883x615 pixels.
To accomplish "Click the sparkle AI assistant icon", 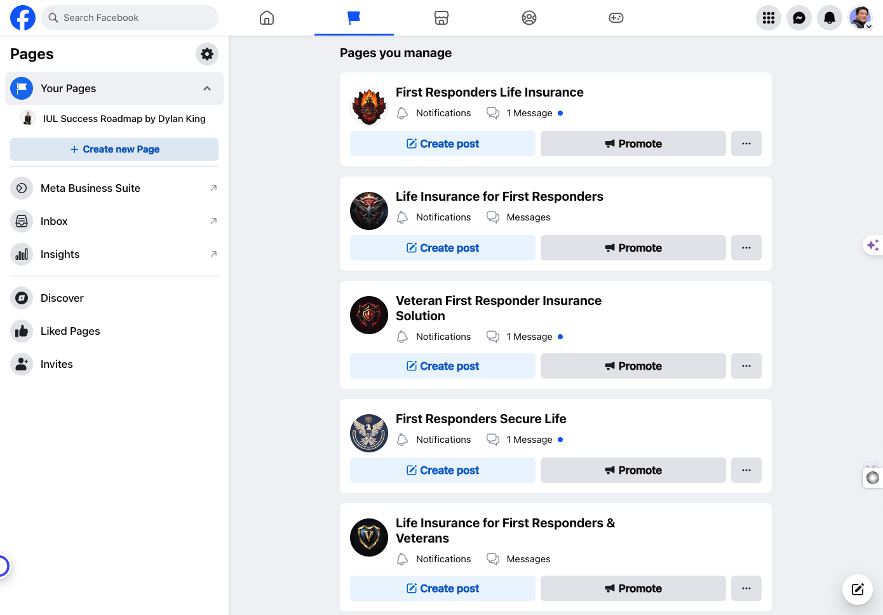I will point(873,245).
